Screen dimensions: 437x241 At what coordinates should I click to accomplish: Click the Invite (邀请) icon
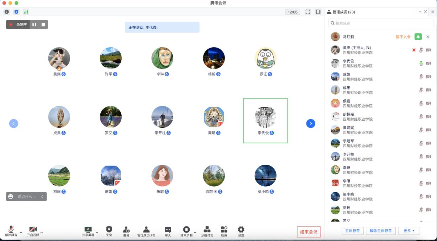tap(126, 230)
